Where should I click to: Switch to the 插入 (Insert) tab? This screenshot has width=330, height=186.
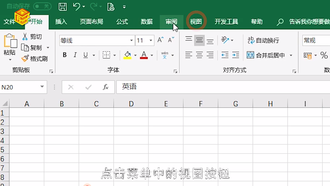pyautogui.click(x=61, y=21)
